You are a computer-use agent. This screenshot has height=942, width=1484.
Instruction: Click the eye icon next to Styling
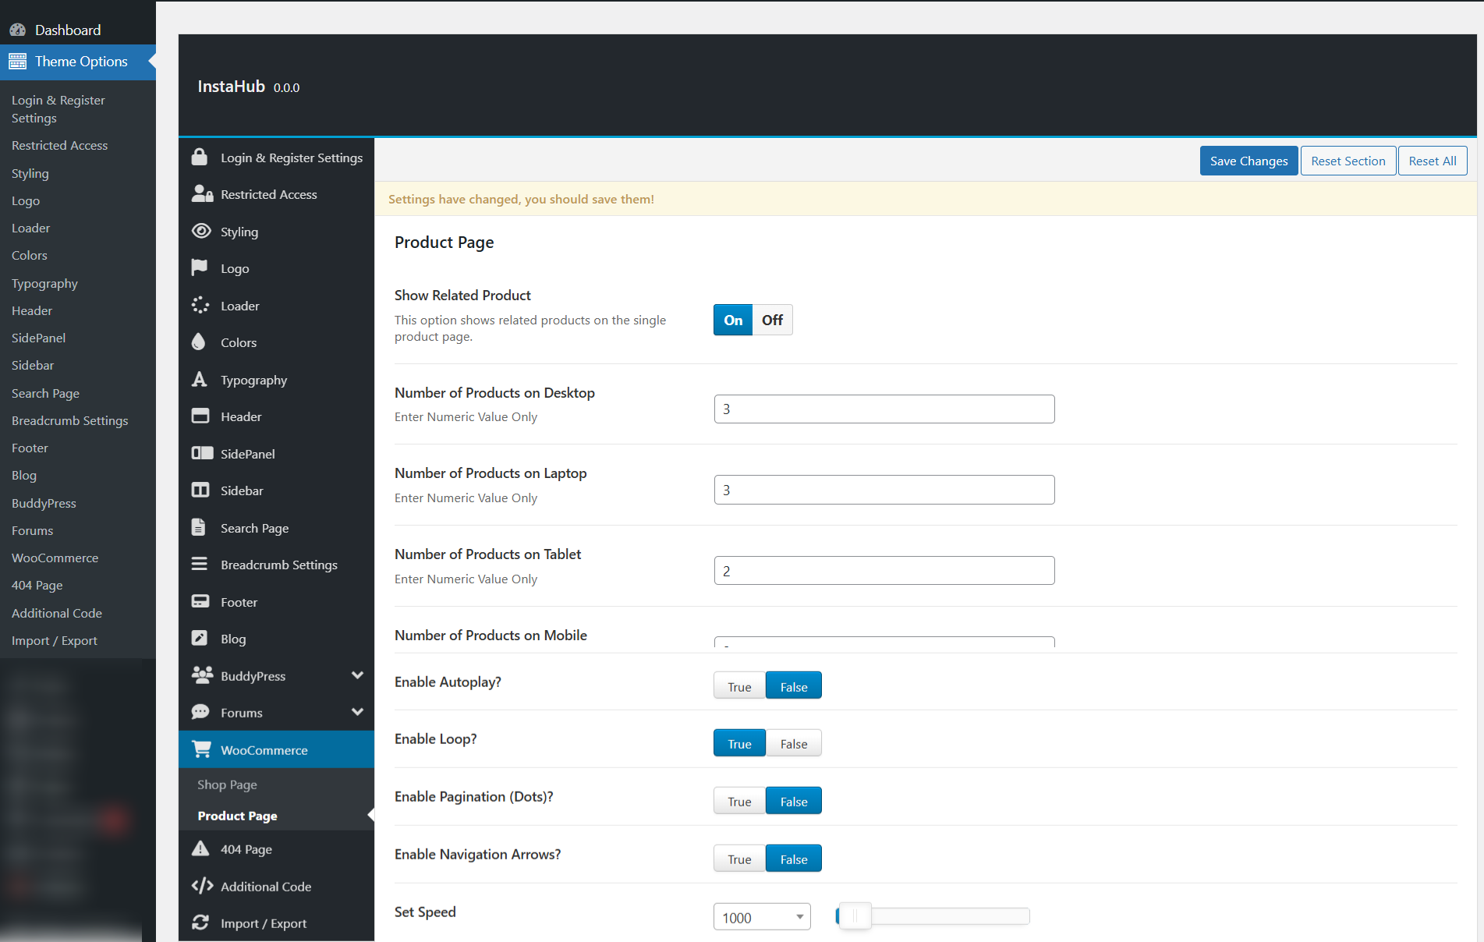(x=201, y=231)
